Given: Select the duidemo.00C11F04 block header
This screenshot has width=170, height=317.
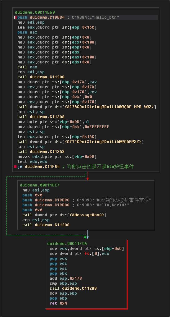Looking at the screenshot, I should (x=67, y=244).
